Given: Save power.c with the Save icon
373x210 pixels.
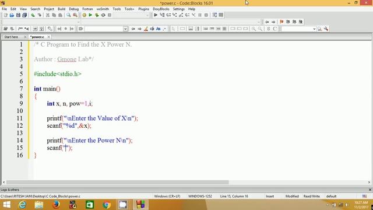Looking at the screenshot, I should click(x=18, y=15).
